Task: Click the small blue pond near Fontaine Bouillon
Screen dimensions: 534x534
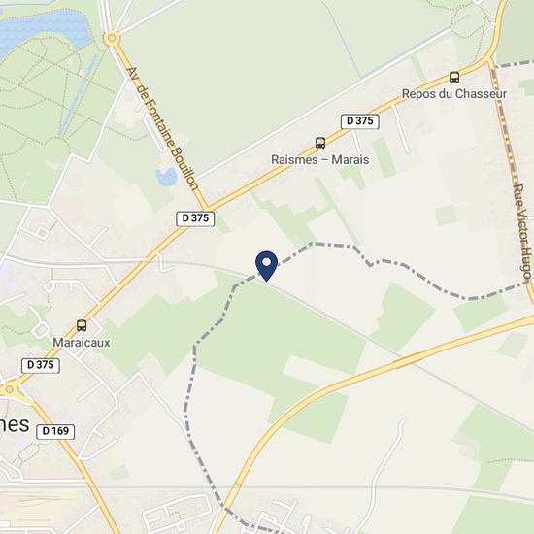Action: click(167, 177)
